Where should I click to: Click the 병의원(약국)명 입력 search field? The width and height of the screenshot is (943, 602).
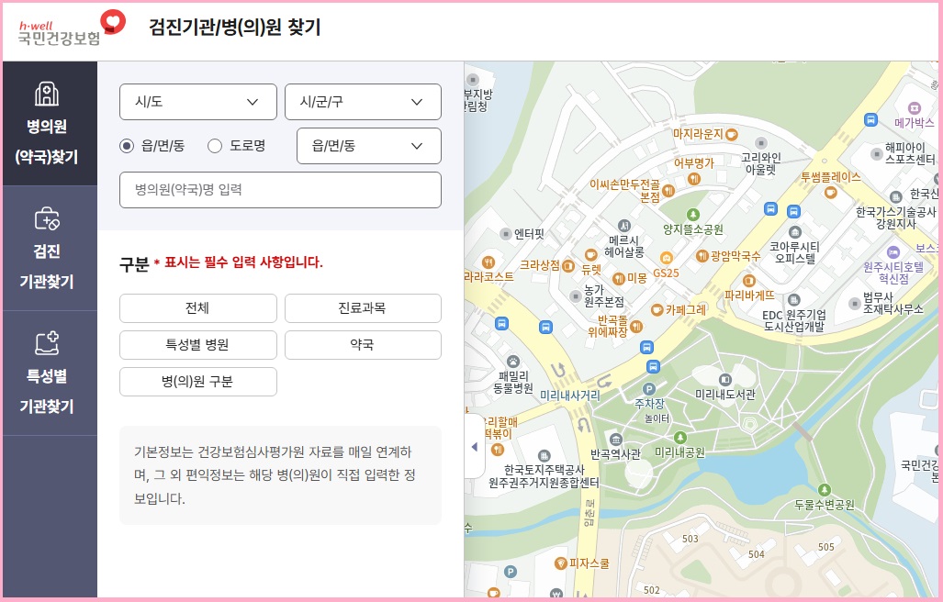[x=280, y=190]
